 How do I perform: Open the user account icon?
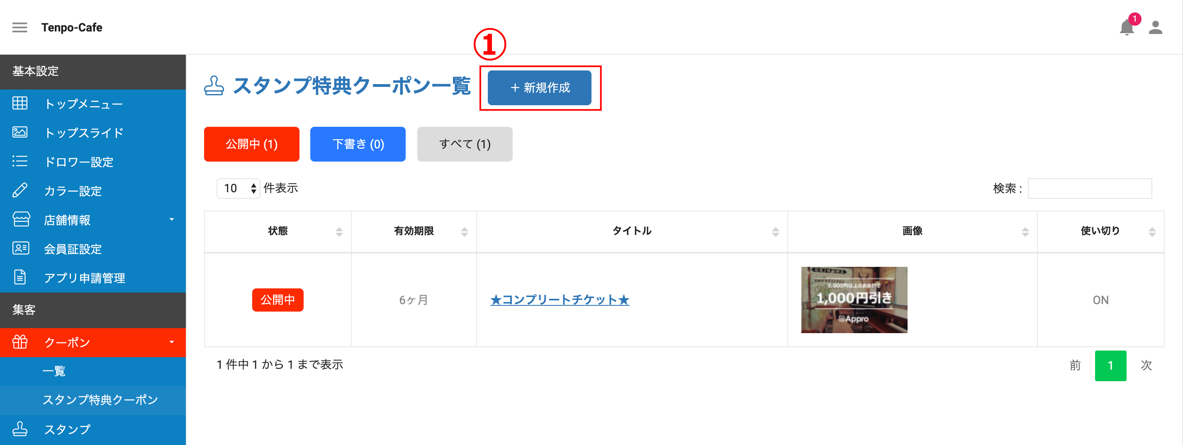[x=1156, y=27]
